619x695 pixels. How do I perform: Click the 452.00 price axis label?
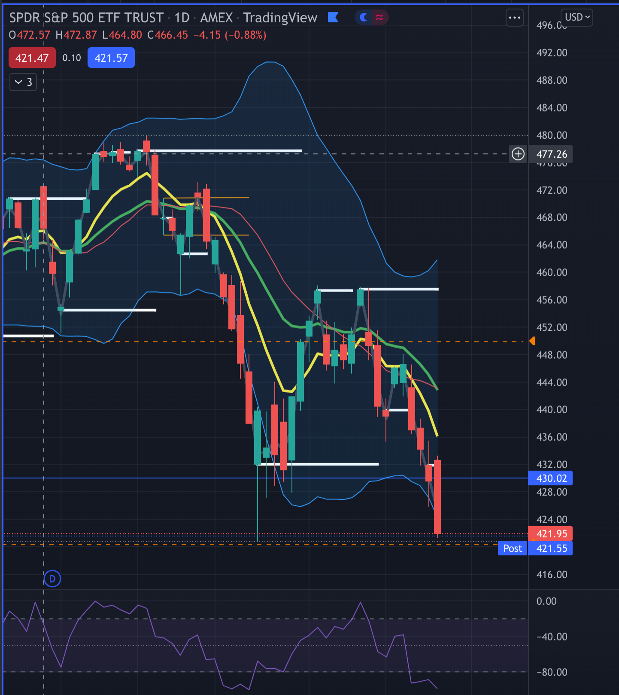pos(552,327)
